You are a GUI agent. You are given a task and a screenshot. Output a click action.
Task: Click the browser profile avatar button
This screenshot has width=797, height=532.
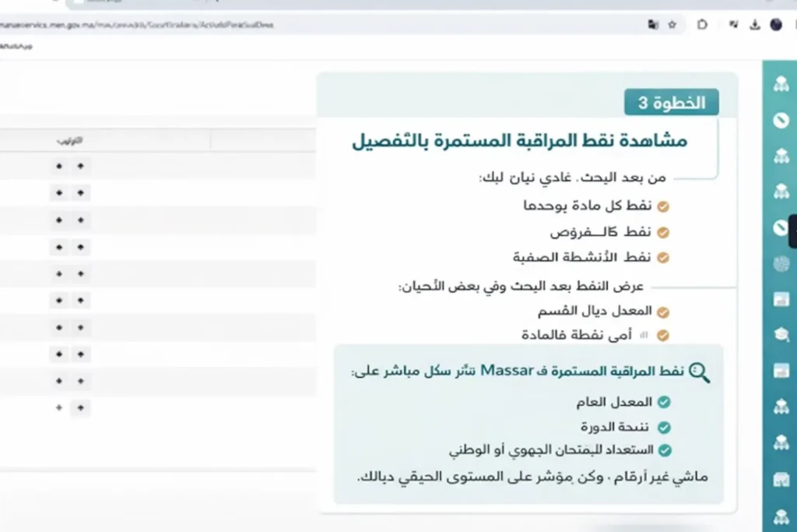point(776,24)
